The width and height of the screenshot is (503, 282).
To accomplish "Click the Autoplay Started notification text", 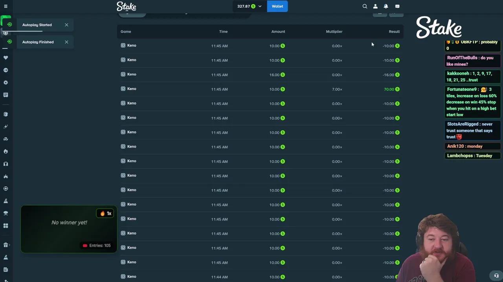I will pyautogui.click(x=37, y=25).
